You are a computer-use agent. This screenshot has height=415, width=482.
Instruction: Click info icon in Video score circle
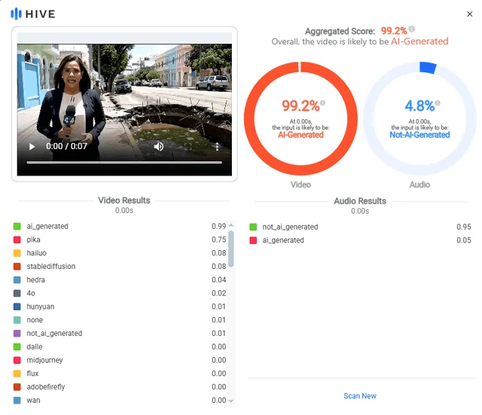(322, 102)
